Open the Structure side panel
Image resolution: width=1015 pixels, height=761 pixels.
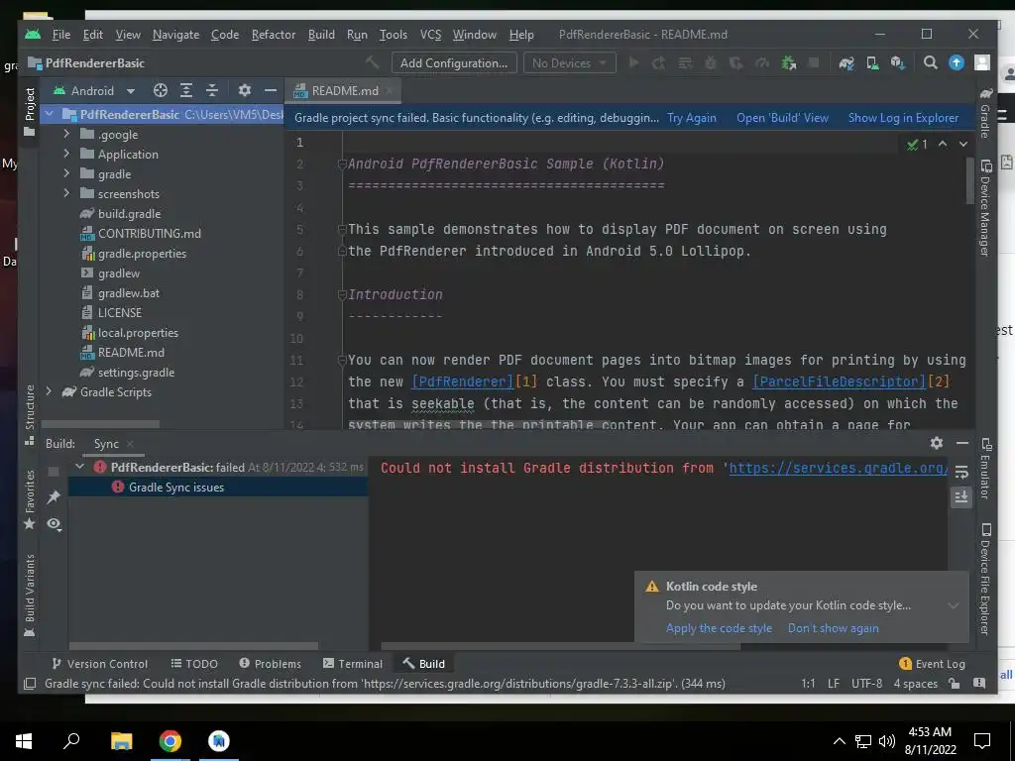pyautogui.click(x=29, y=414)
